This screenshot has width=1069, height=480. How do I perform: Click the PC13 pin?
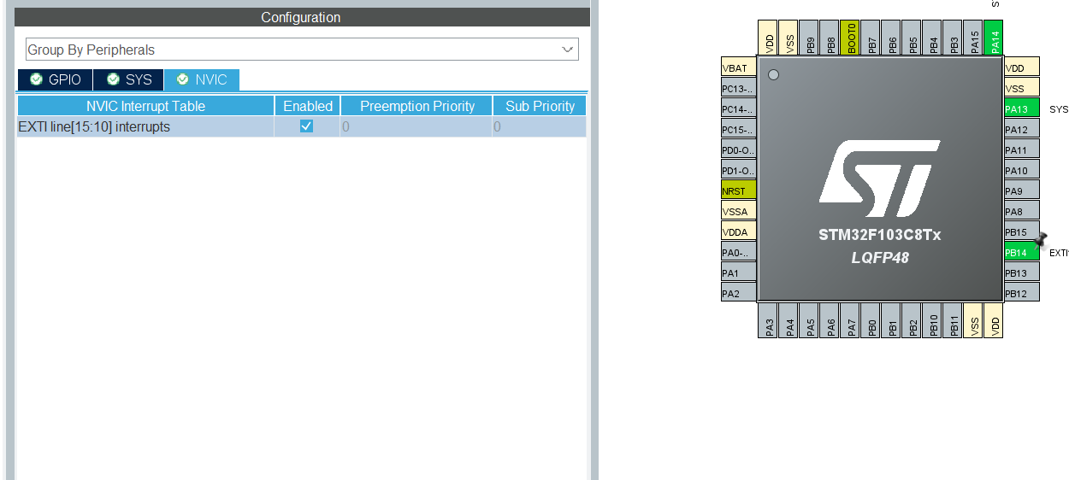739,88
